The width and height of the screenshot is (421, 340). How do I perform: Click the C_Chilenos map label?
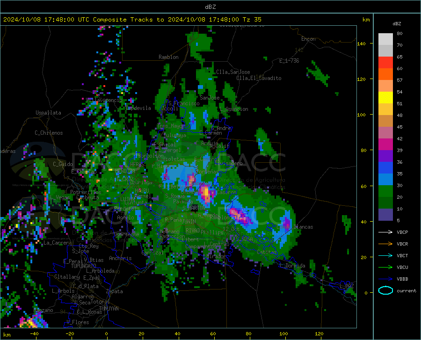tap(49, 133)
